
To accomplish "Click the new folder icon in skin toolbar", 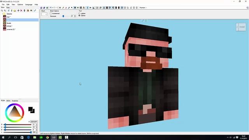I will click(x=14, y=10).
